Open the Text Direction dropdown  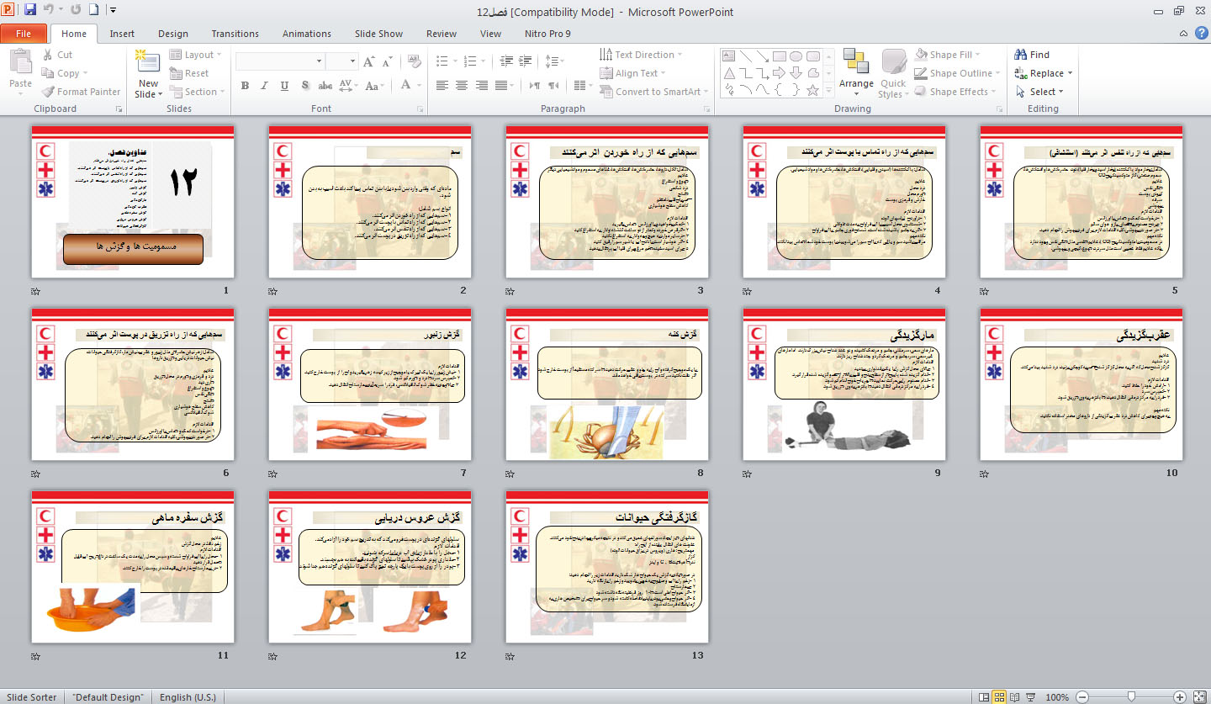point(641,55)
